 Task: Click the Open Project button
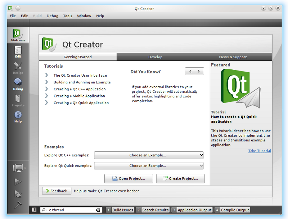click(129, 178)
